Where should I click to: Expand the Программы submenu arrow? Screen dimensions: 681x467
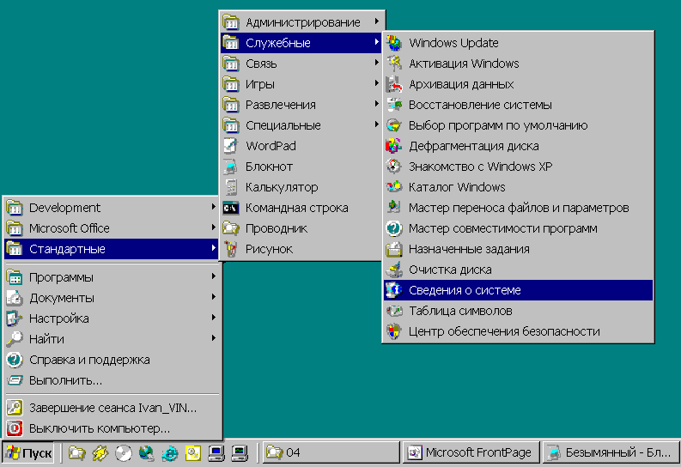point(213,276)
